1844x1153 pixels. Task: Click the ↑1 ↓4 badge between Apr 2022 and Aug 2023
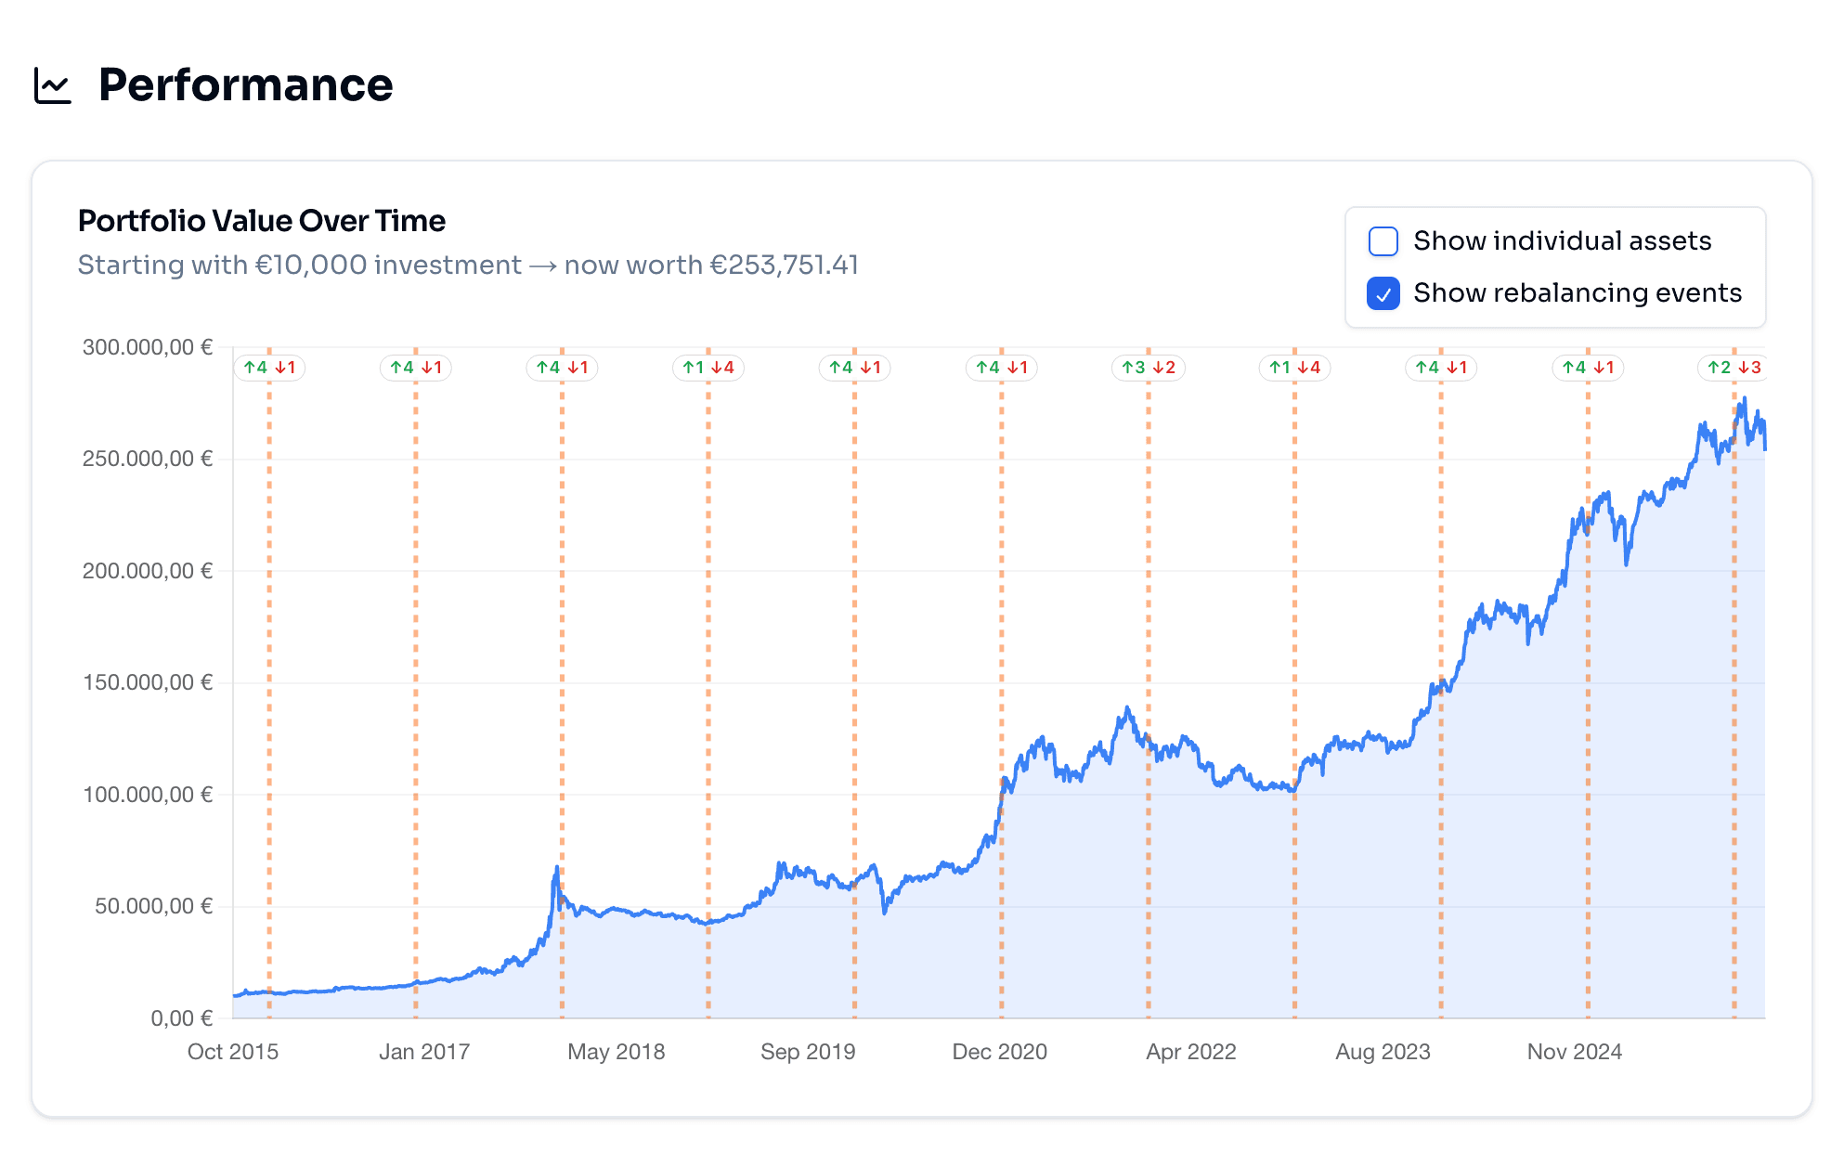tap(1295, 368)
